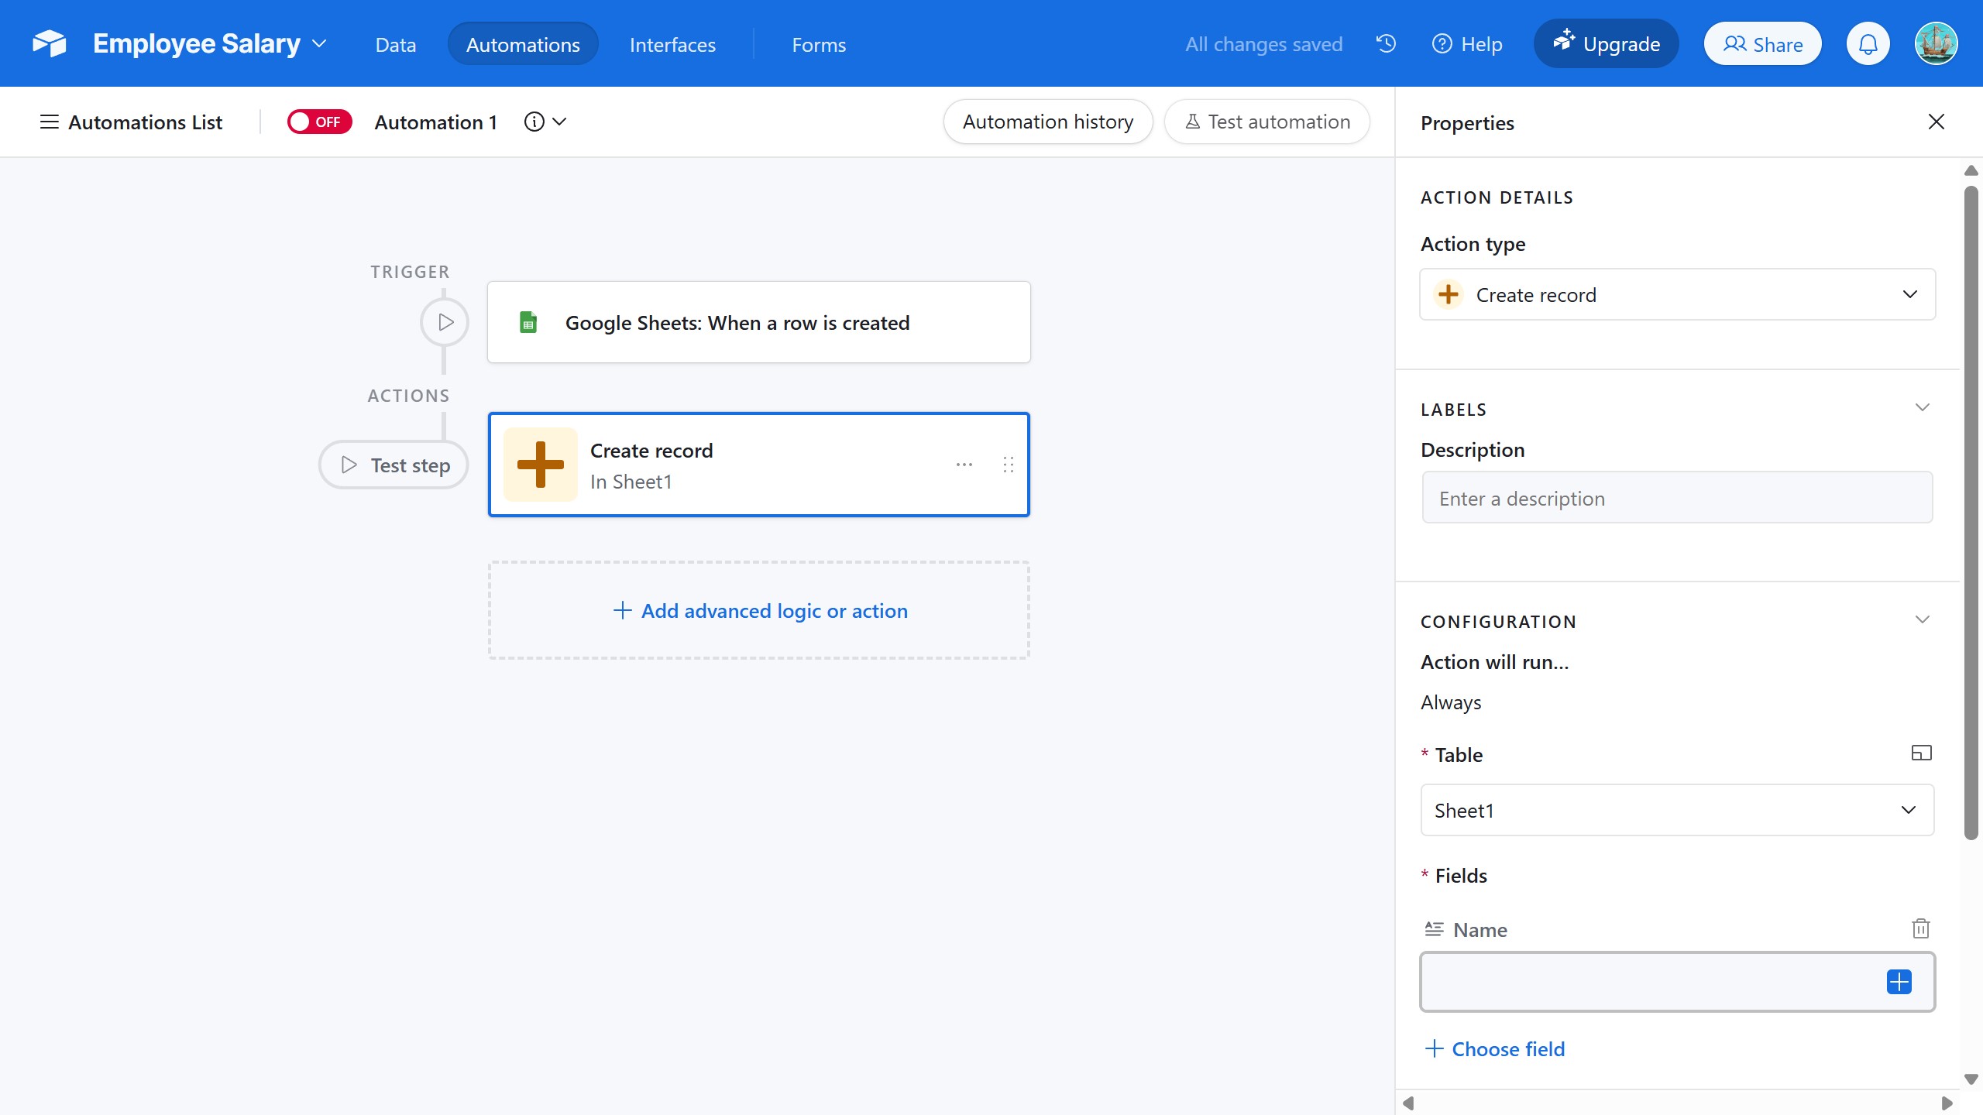The width and height of the screenshot is (1983, 1115).
Task: Click the automation info icon
Action: (534, 122)
